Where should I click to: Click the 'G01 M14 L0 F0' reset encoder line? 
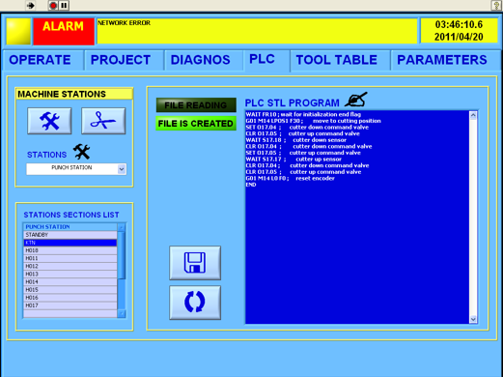(x=290, y=178)
